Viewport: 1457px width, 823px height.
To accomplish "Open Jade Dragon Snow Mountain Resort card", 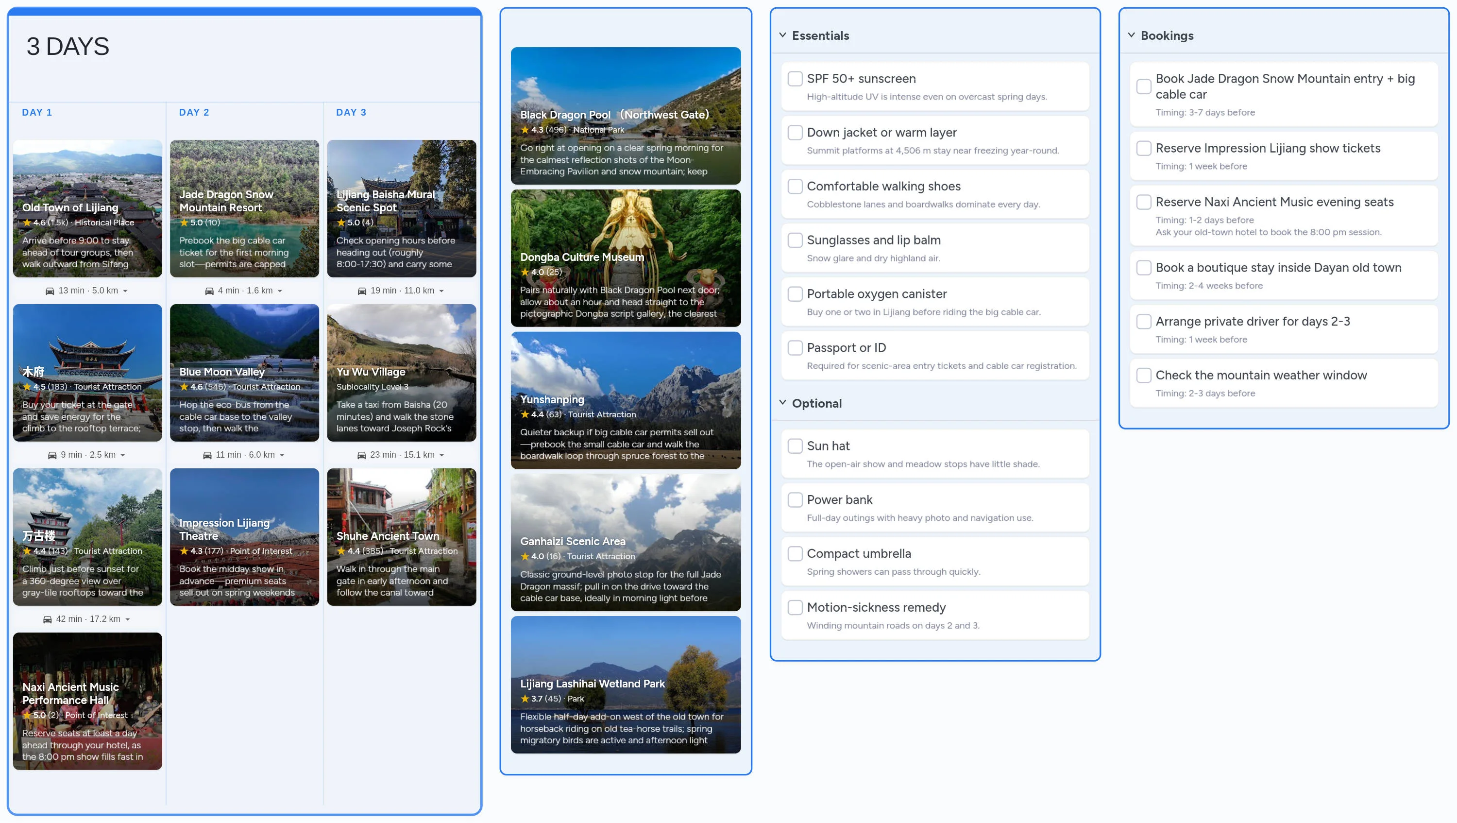I will click(x=244, y=209).
